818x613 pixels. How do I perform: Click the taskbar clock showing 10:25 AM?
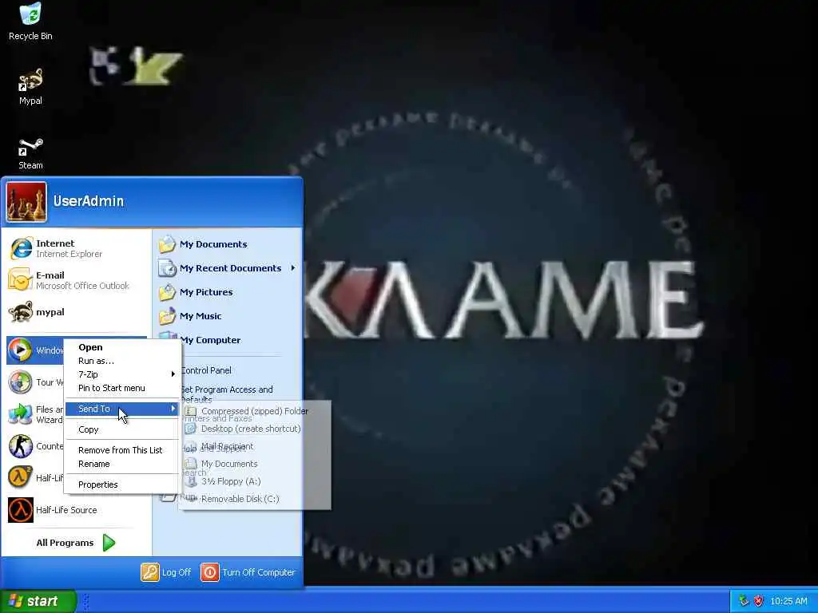coord(788,601)
